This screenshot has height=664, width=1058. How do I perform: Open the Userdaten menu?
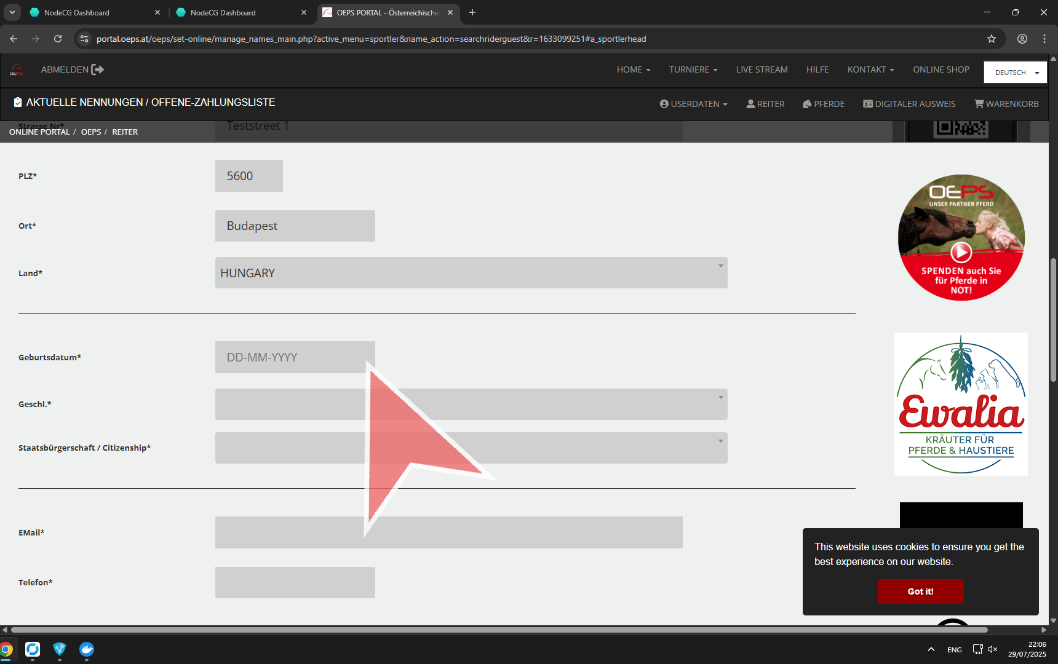tap(693, 104)
